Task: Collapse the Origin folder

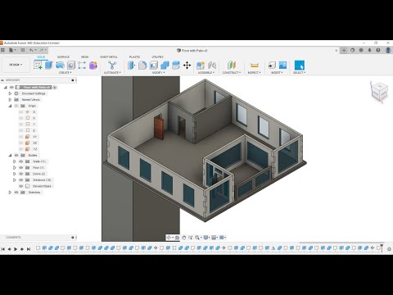Action: click(10, 106)
